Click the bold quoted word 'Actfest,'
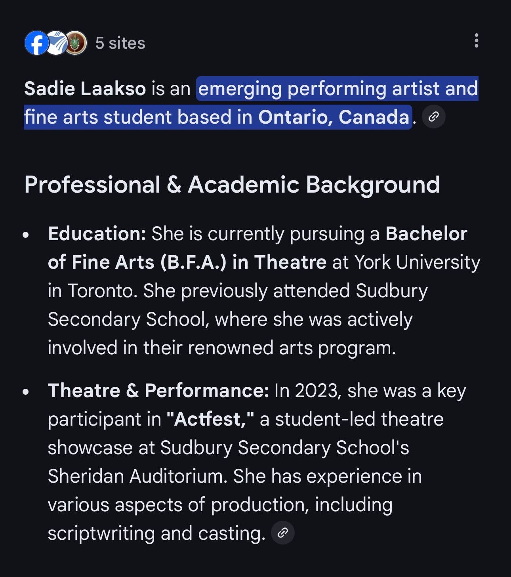Screen dimensions: 511x577 (210, 419)
